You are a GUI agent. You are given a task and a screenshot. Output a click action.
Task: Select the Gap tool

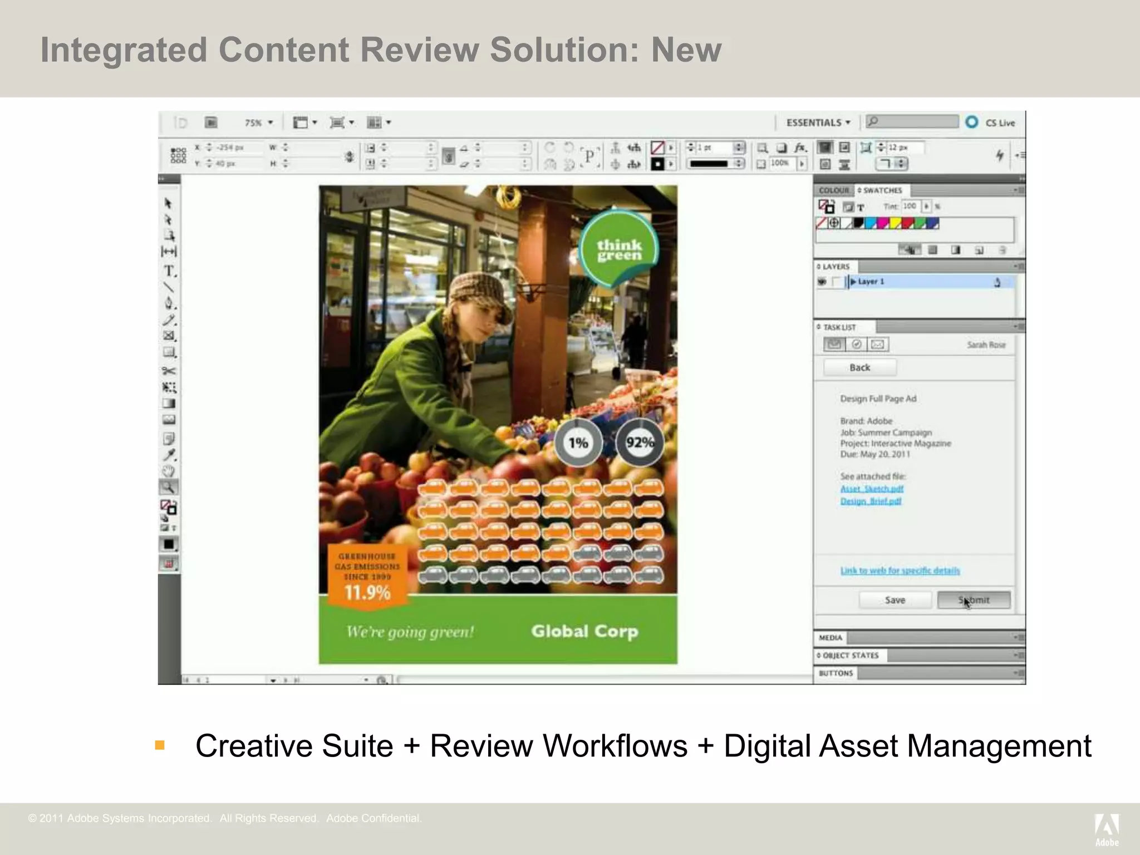point(169,252)
